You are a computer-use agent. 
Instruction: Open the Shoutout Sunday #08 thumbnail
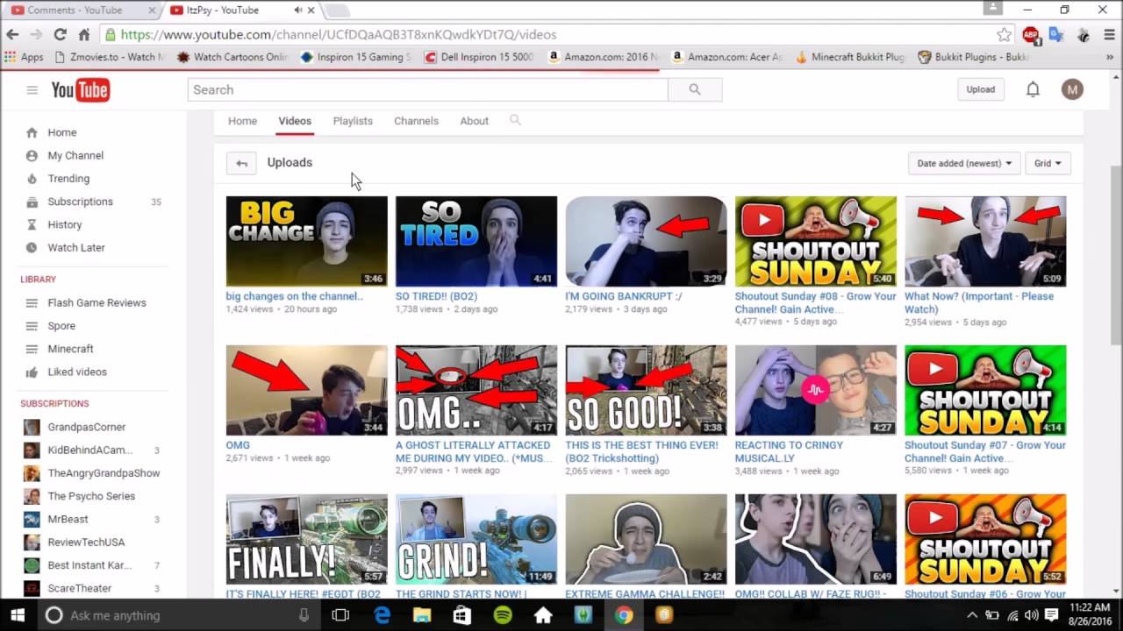point(815,241)
